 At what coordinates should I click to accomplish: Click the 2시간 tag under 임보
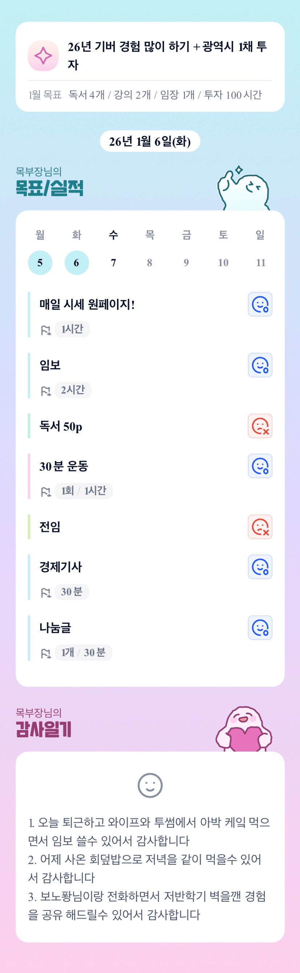click(x=73, y=390)
